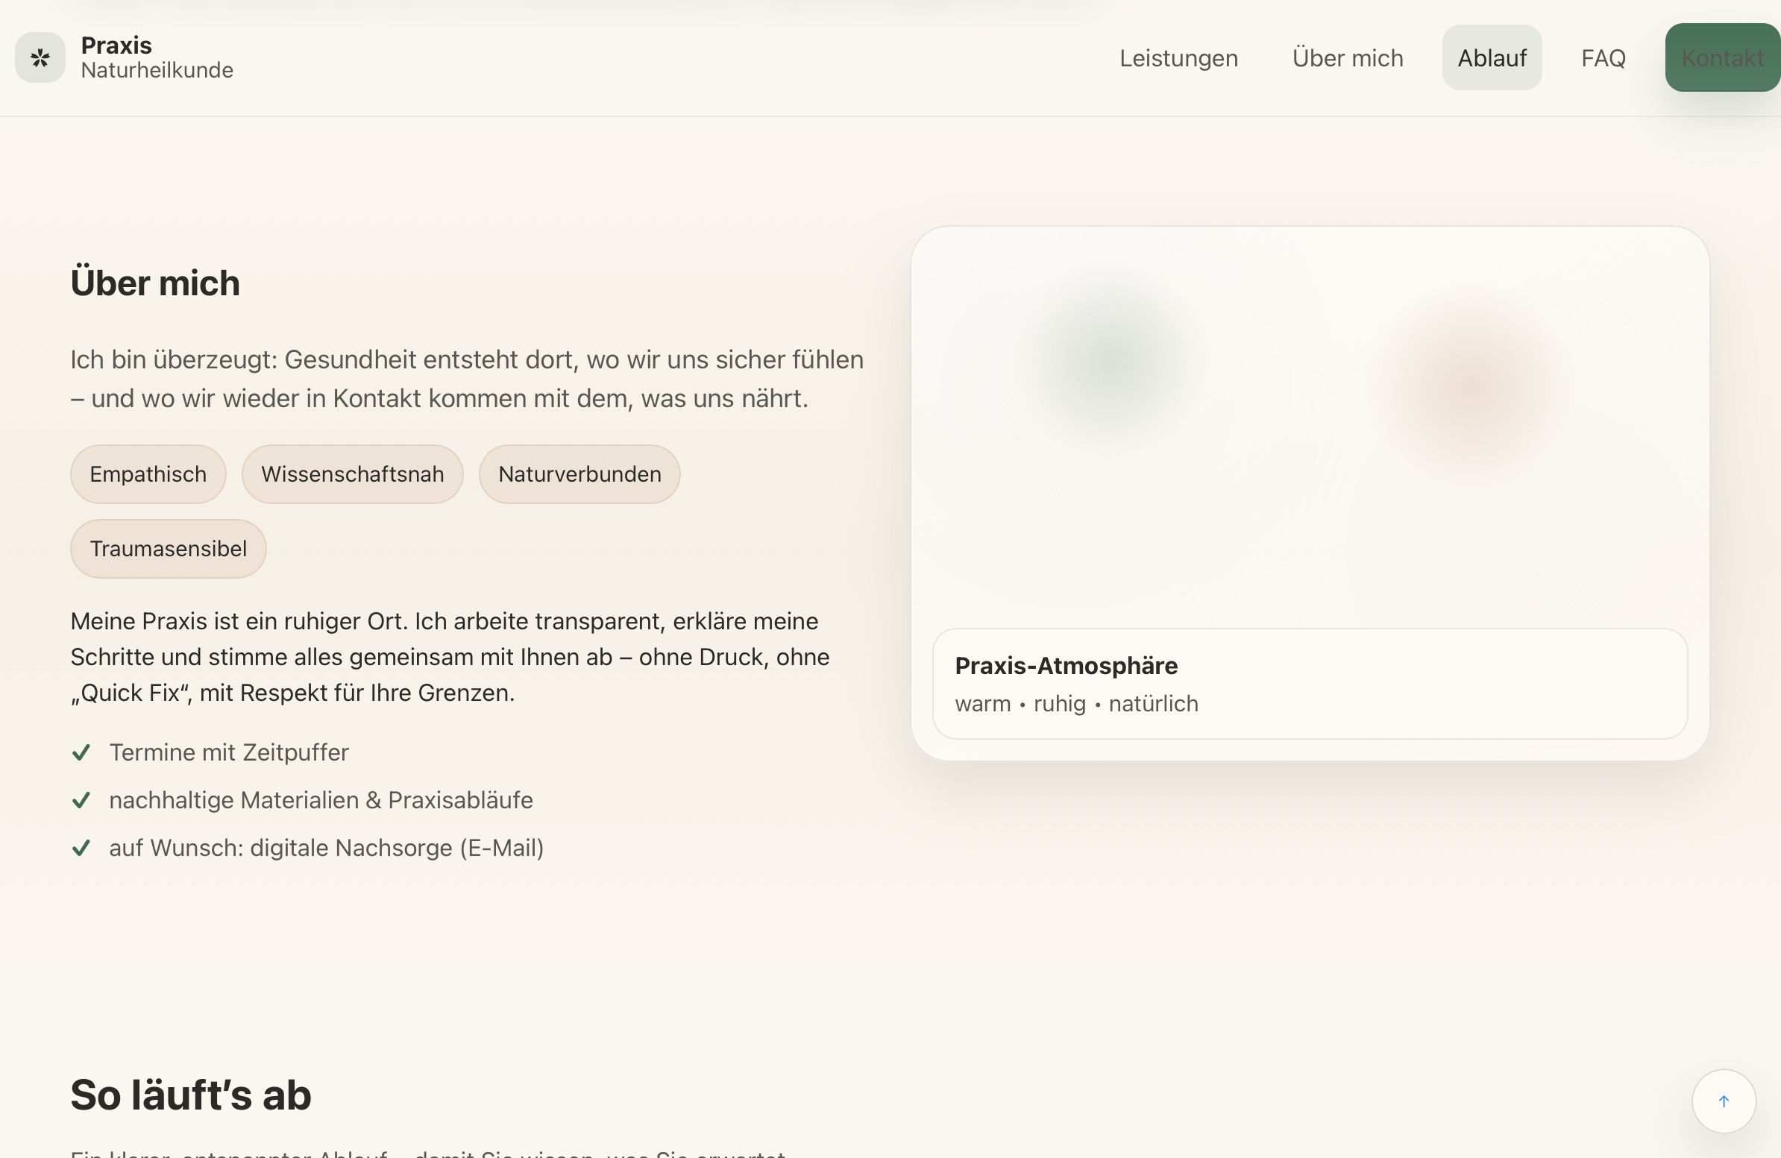Click the Praxis-Atmosphäre caption card

1310,684
